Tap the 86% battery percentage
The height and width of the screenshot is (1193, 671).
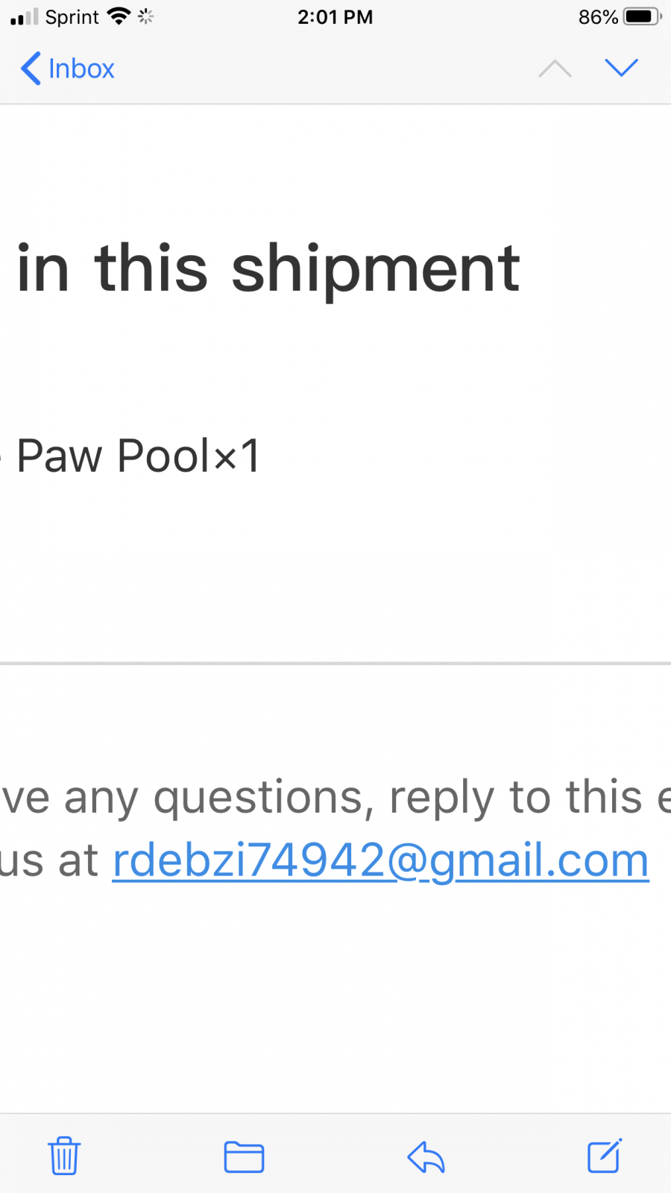(x=599, y=16)
